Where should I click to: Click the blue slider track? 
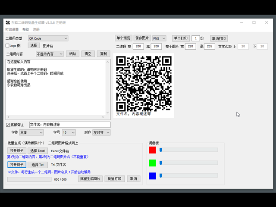point(189,176)
